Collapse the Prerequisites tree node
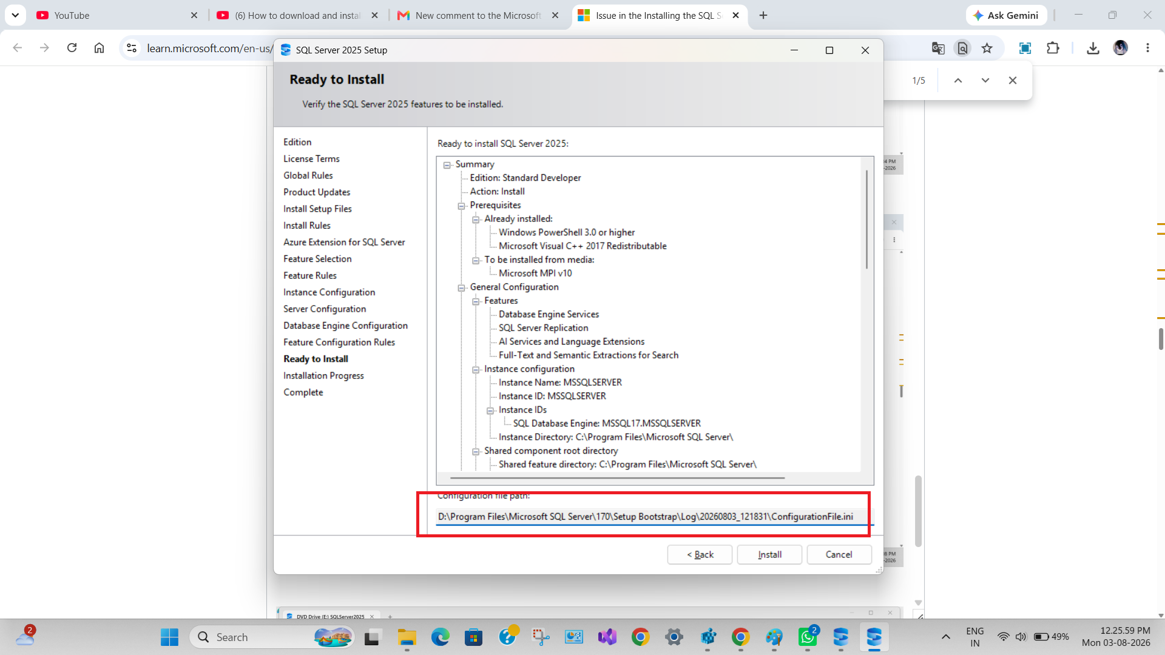 462,206
